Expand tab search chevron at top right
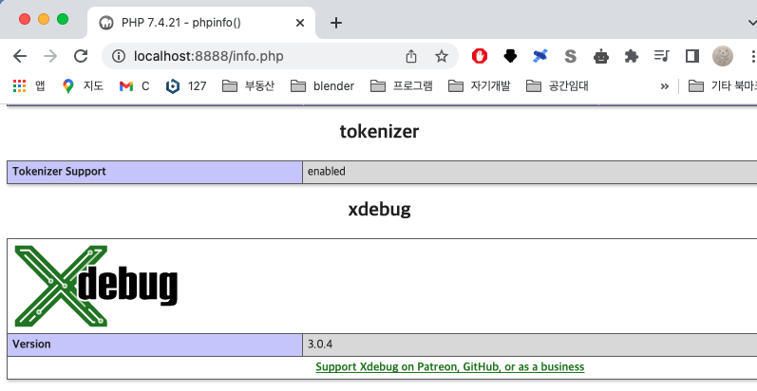This screenshot has height=391, width=757. pyautogui.click(x=751, y=22)
